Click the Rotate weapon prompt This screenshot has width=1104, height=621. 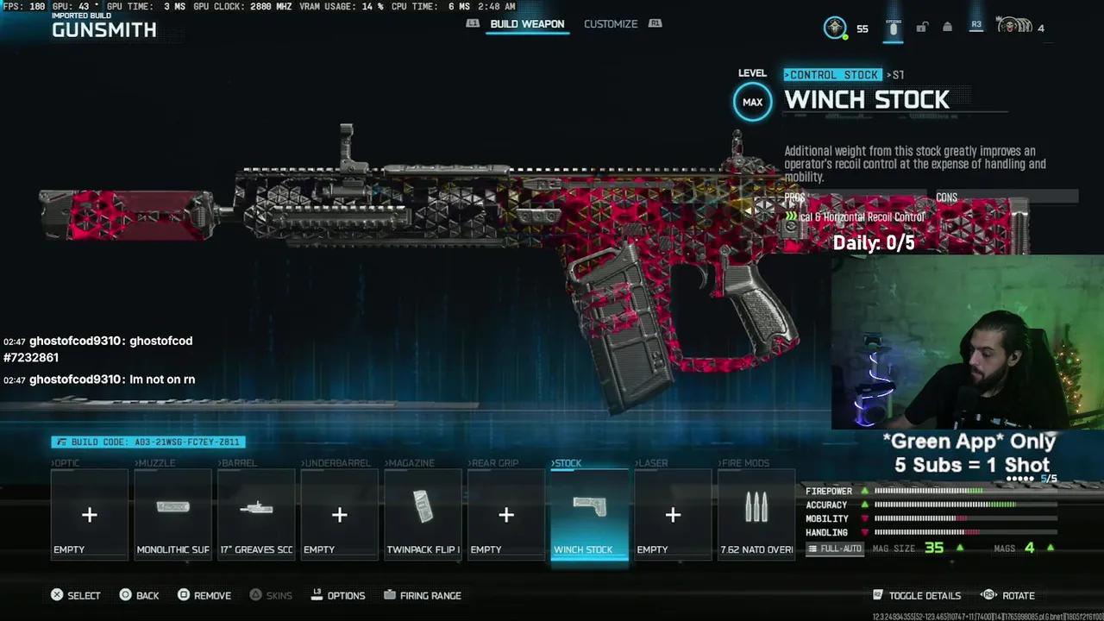pos(1007,595)
